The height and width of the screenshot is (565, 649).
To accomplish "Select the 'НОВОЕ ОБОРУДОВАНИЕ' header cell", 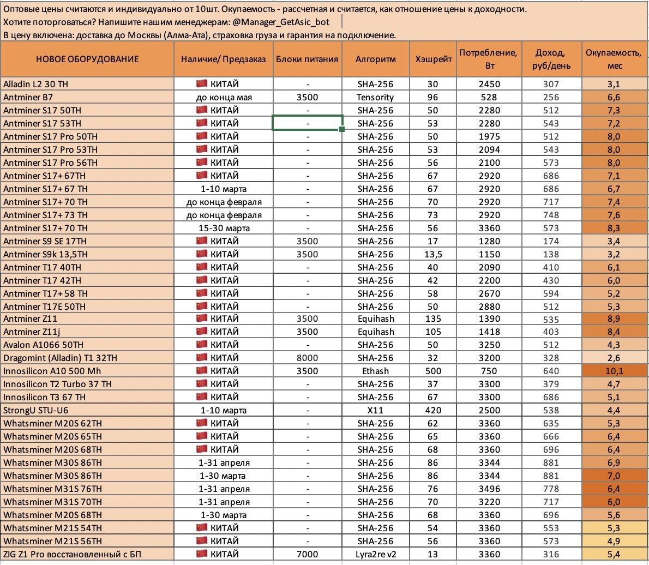I will pyautogui.click(x=87, y=59).
